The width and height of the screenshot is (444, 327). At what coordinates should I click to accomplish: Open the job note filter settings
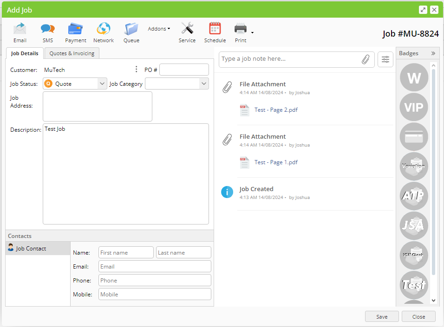click(x=385, y=59)
